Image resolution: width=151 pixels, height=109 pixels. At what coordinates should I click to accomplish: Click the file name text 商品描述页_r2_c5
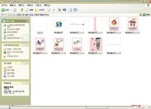(59, 53)
